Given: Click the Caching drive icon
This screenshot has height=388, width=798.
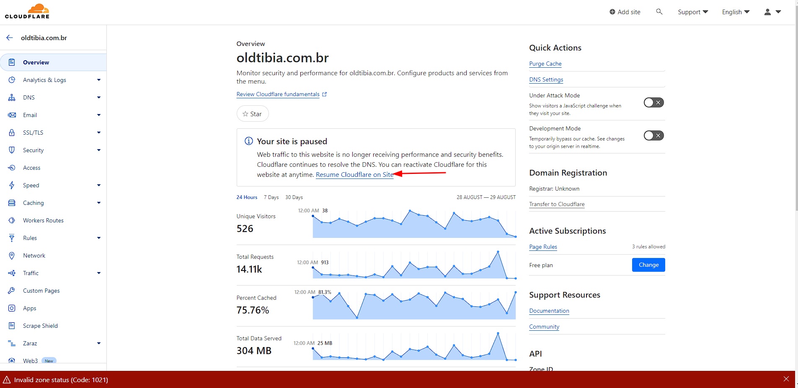Looking at the screenshot, I should click(12, 203).
